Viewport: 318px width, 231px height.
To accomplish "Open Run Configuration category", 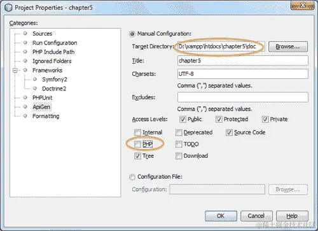I will pyautogui.click(x=55, y=43).
